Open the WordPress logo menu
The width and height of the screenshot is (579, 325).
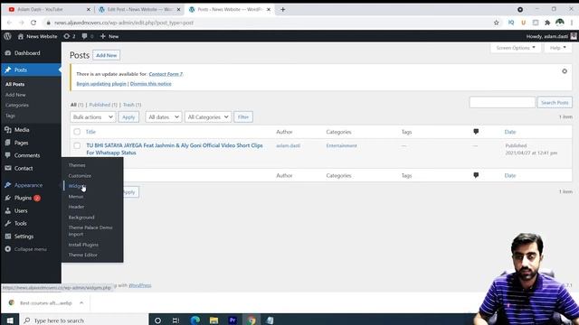pyautogui.click(x=7, y=36)
